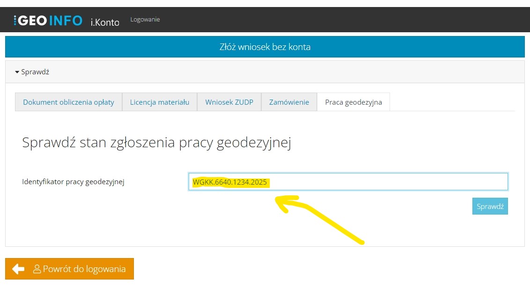Select the Praca geodezyjna tab
The image size is (530, 287).
point(353,102)
